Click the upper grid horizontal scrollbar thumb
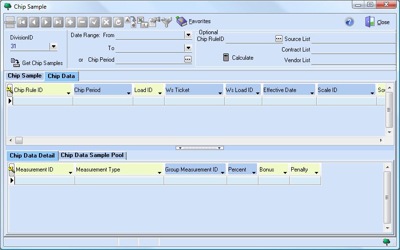The height and width of the screenshot is (250, 400). [x=19, y=141]
